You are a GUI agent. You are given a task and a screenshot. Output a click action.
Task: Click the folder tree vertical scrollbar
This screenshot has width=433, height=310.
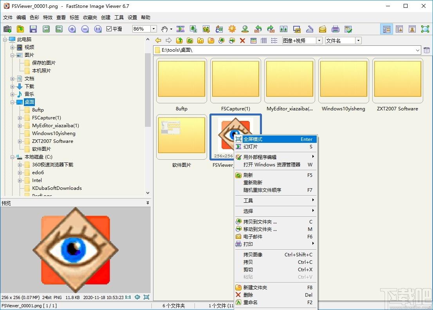tap(148, 90)
